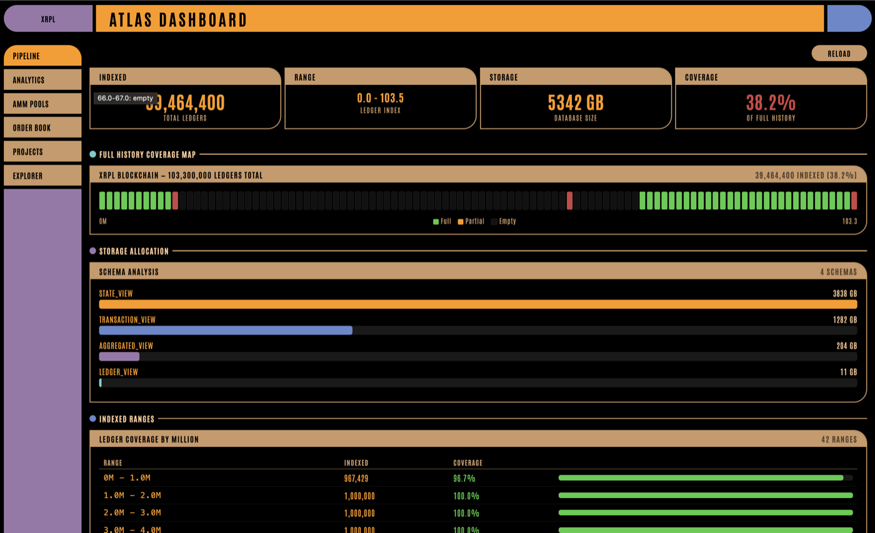Select the 0M – 1.0M range row
The width and height of the screenshot is (875, 533).
pyautogui.click(x=478, y=478)
